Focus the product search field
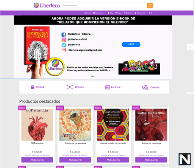The height and width of the screenshot is (168, 194). coord(104,6)
